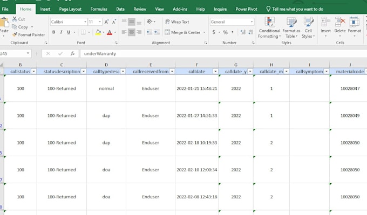Screen dimensions: 367x215
Task: Toggle Middle Align
Action: [132, 22]
